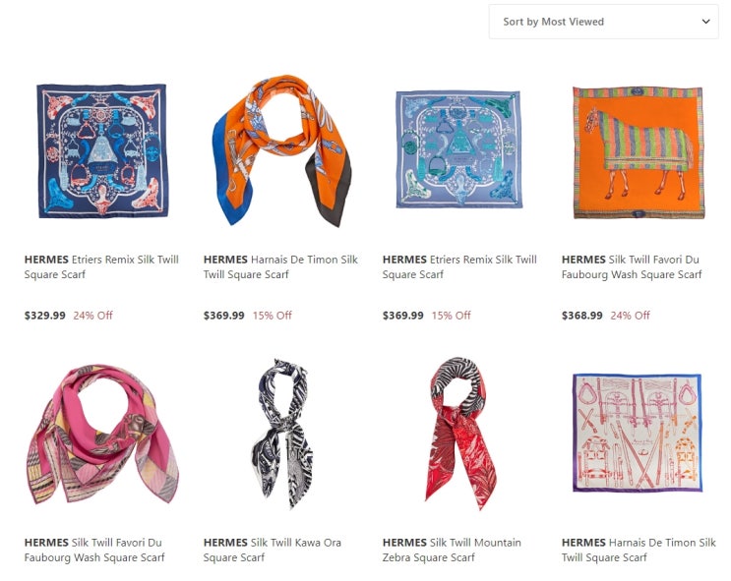Click Favori Du Faubourg Wash title at $368.99

[632, 267]
